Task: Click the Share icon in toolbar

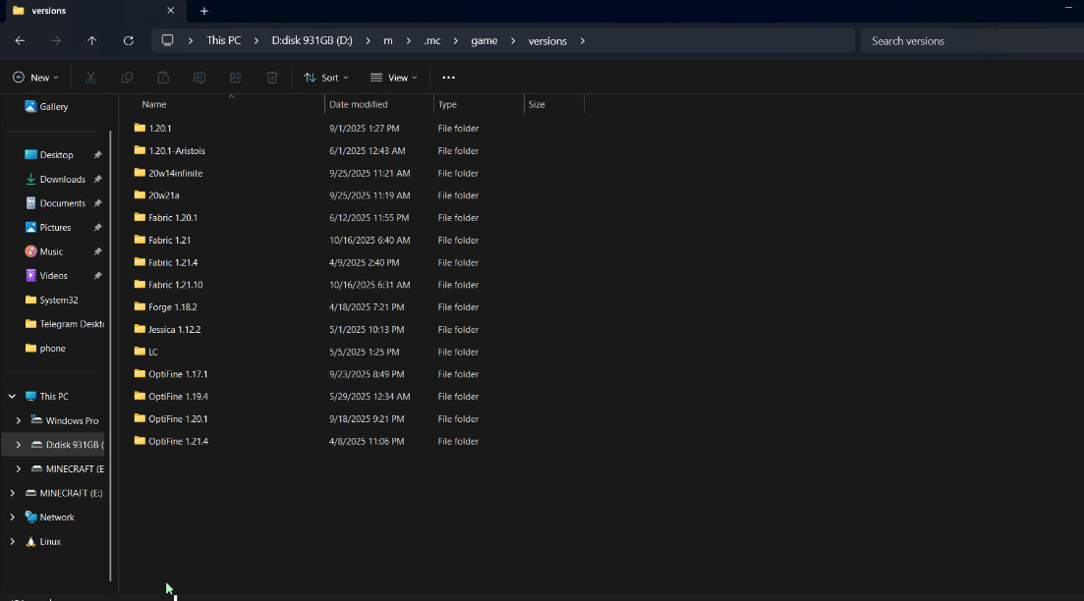Action: pyautogui.click(x=236, y=78)
